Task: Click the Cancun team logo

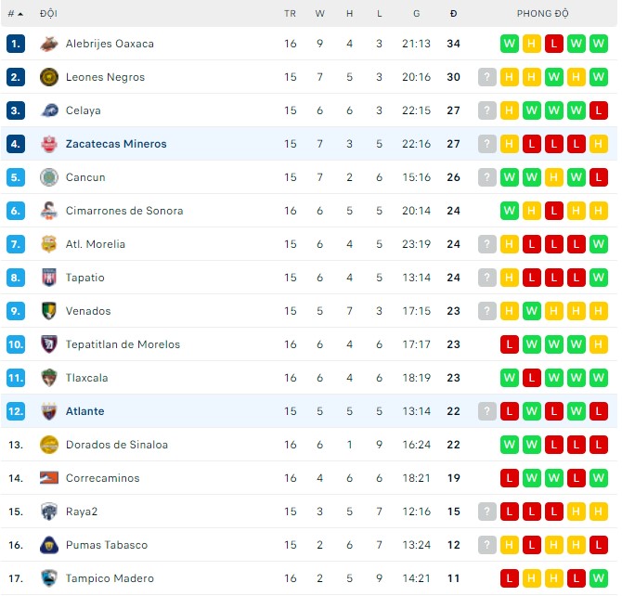Action: pos(49,177)
